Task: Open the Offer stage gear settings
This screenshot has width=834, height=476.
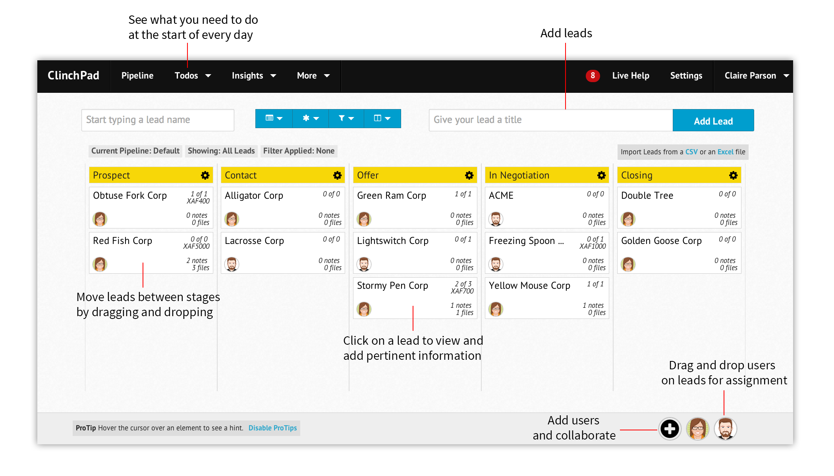Action: click(469, 175)
